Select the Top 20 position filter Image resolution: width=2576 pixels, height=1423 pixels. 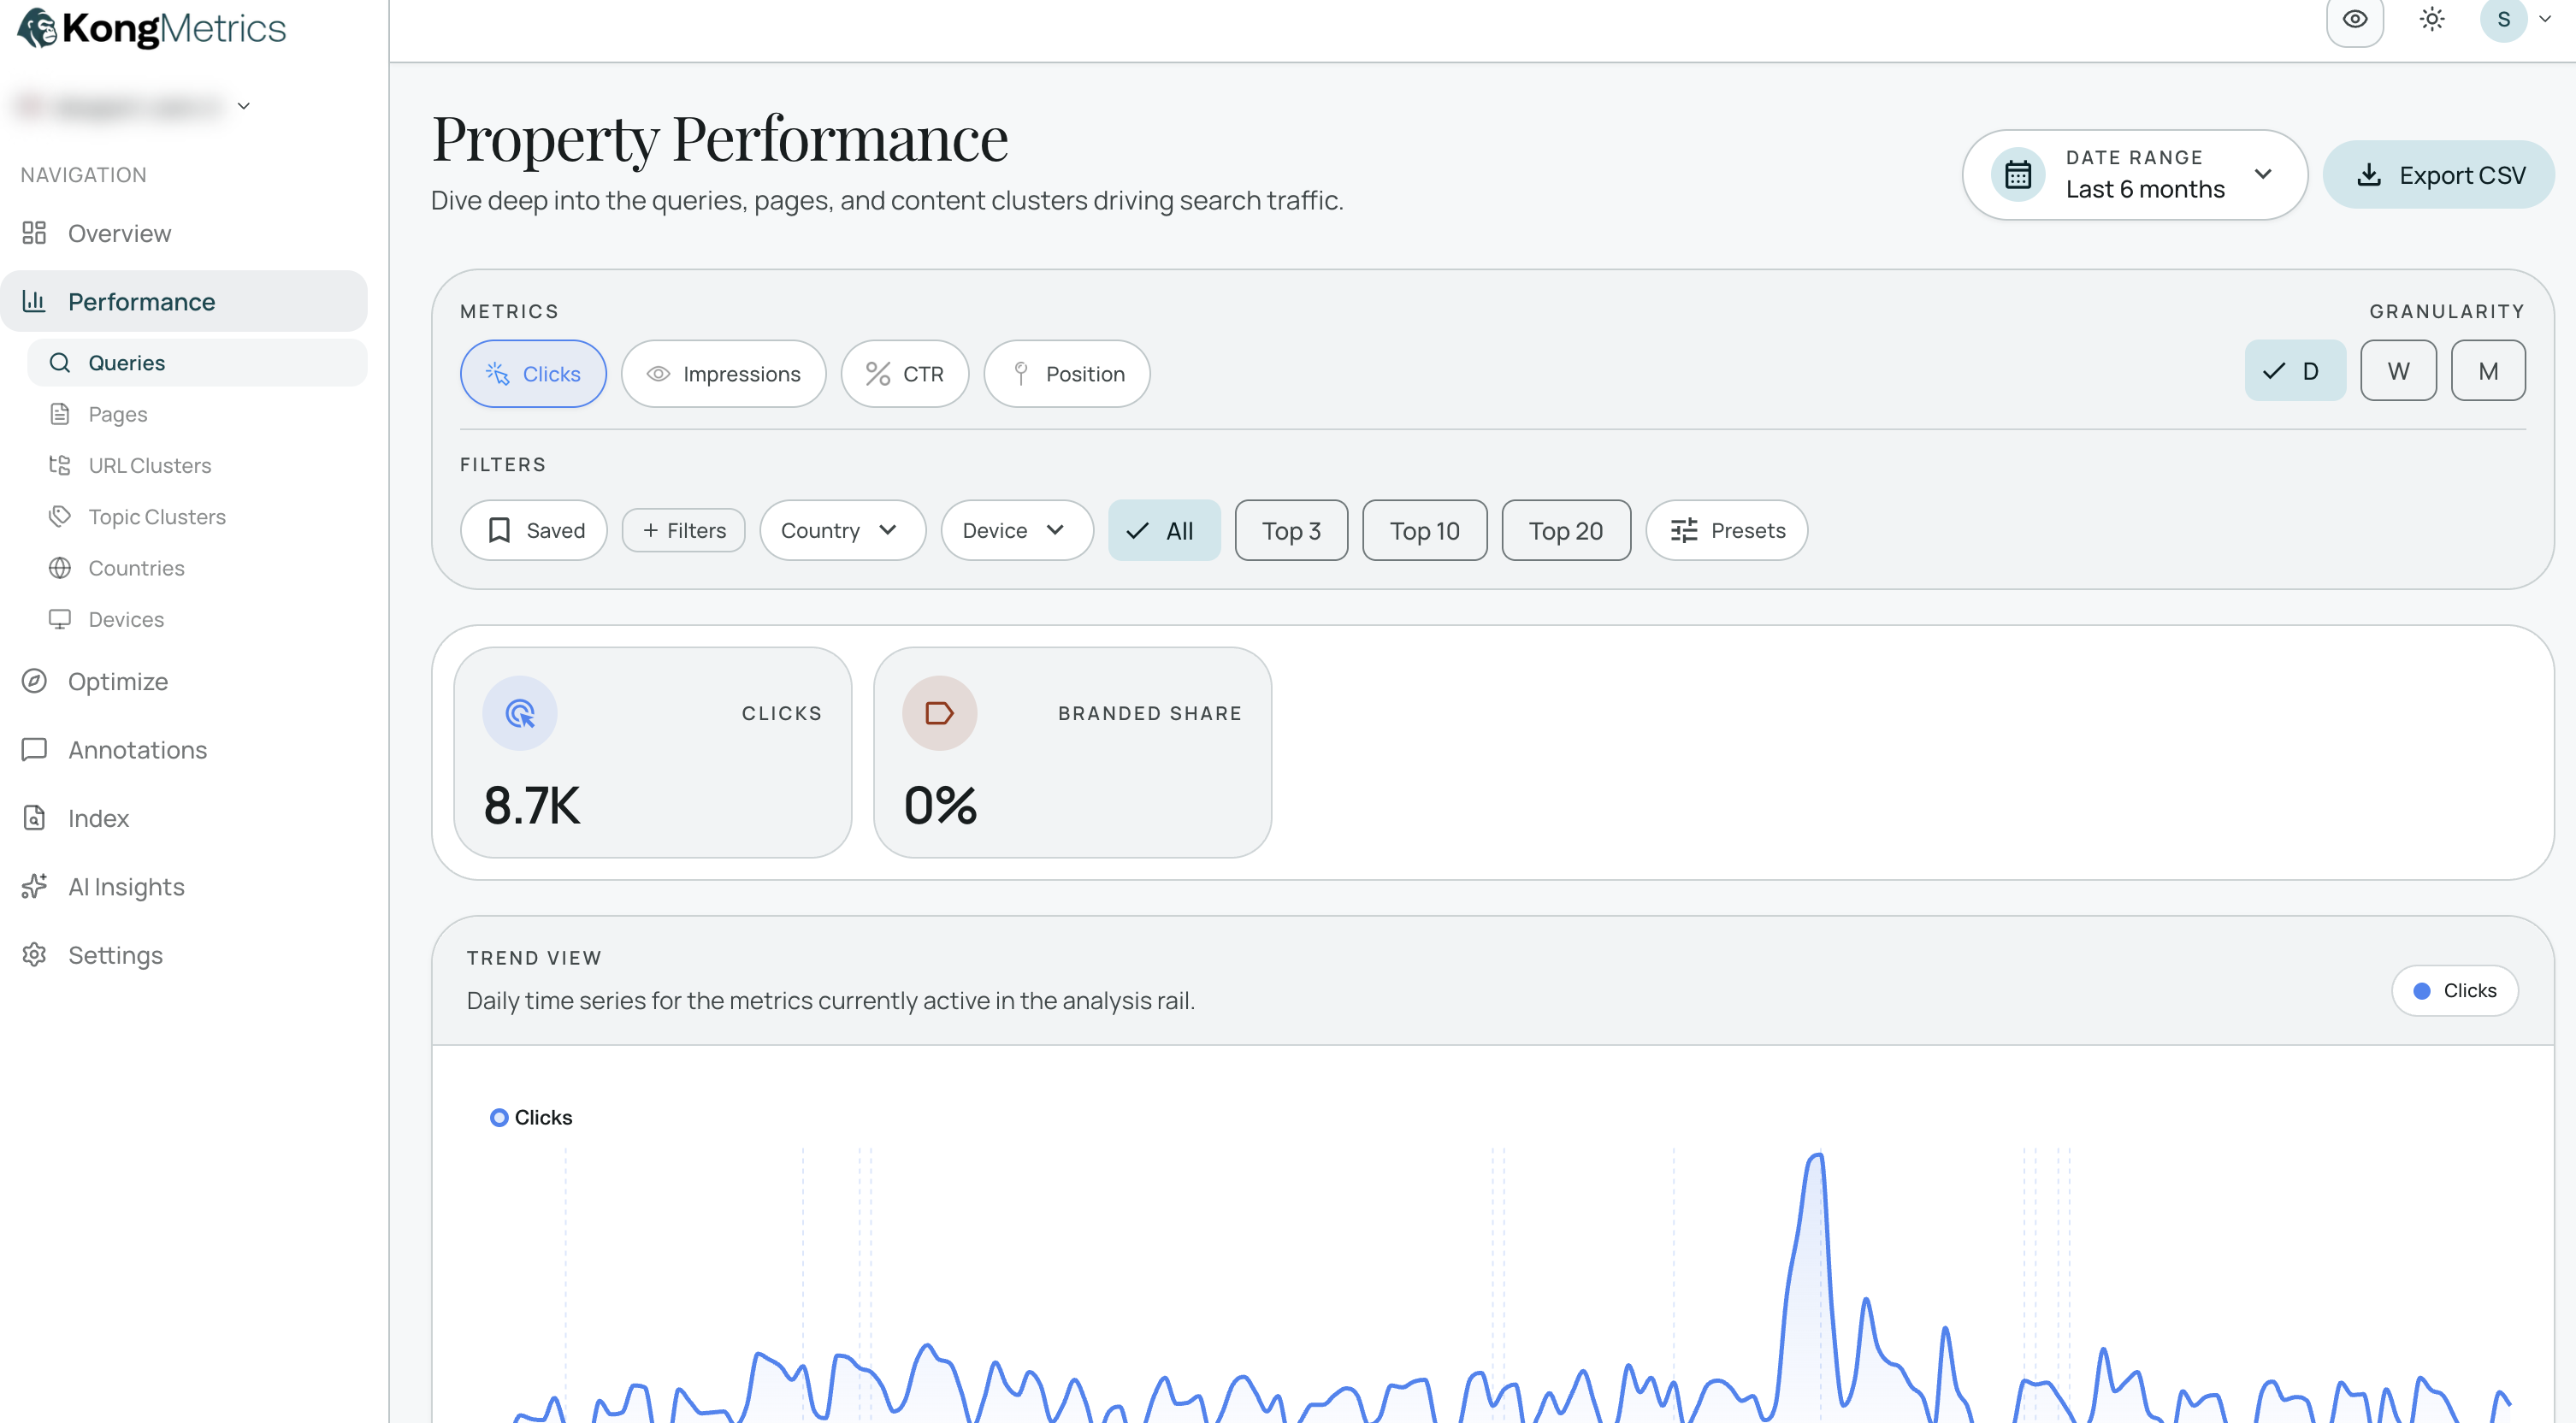click(1566, 530)
